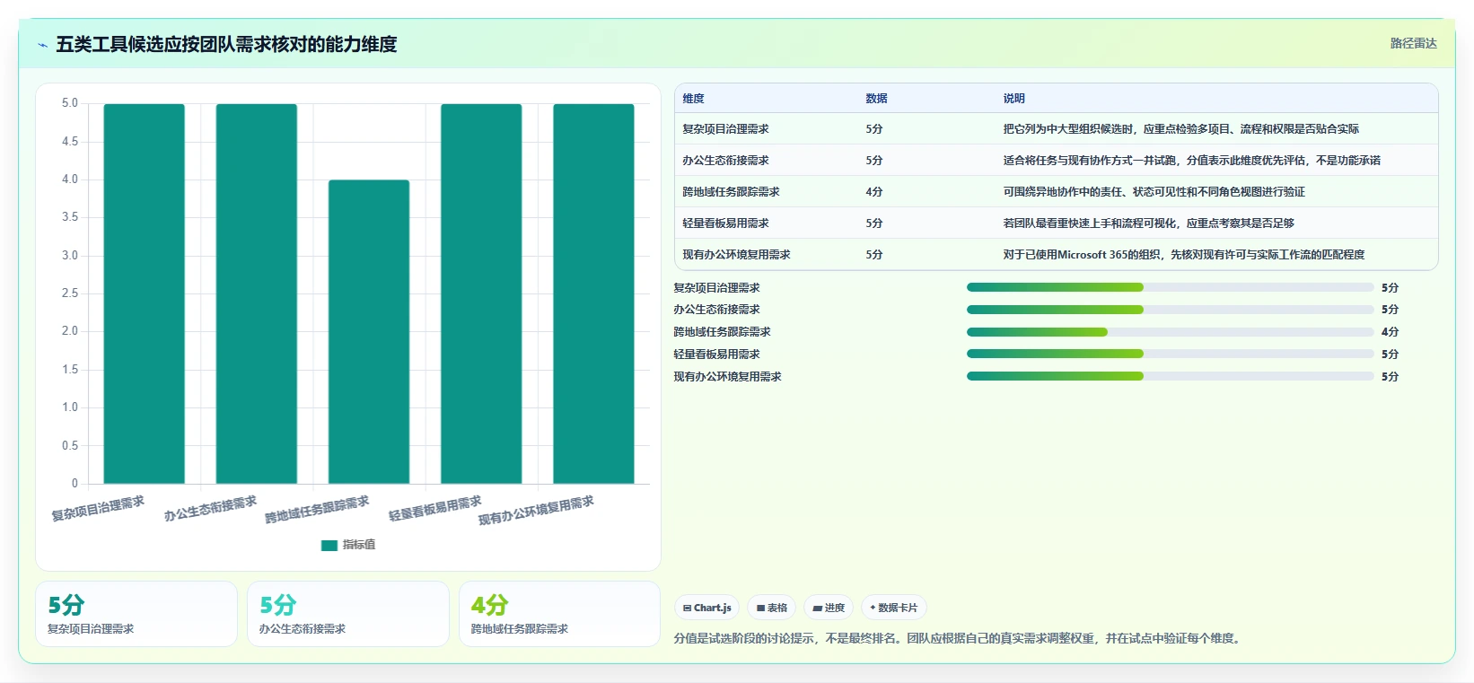The width and height of the screenshot is (1474, 683).
Task: Click the 表格 chip
Action: pos(771,608)
